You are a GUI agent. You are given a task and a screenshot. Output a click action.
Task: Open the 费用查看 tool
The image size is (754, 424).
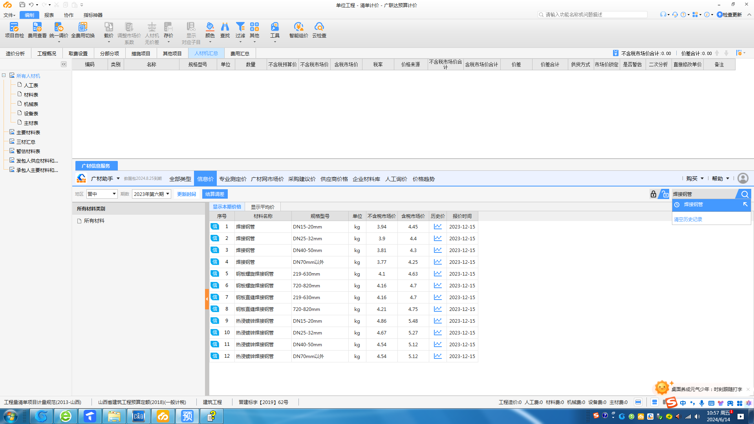point(37,30)
